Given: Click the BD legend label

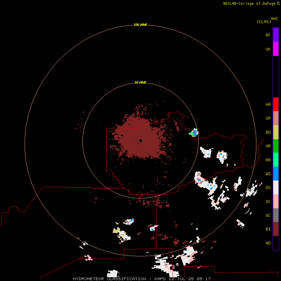Looking at the screenshot, I should point(268,132).
